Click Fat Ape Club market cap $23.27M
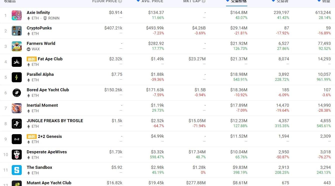 [x=197, y=59]
